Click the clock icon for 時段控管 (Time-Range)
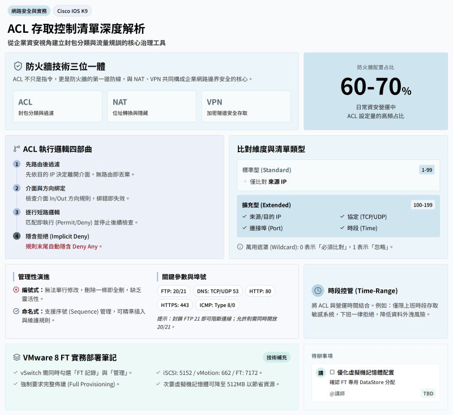 [318, 291]
